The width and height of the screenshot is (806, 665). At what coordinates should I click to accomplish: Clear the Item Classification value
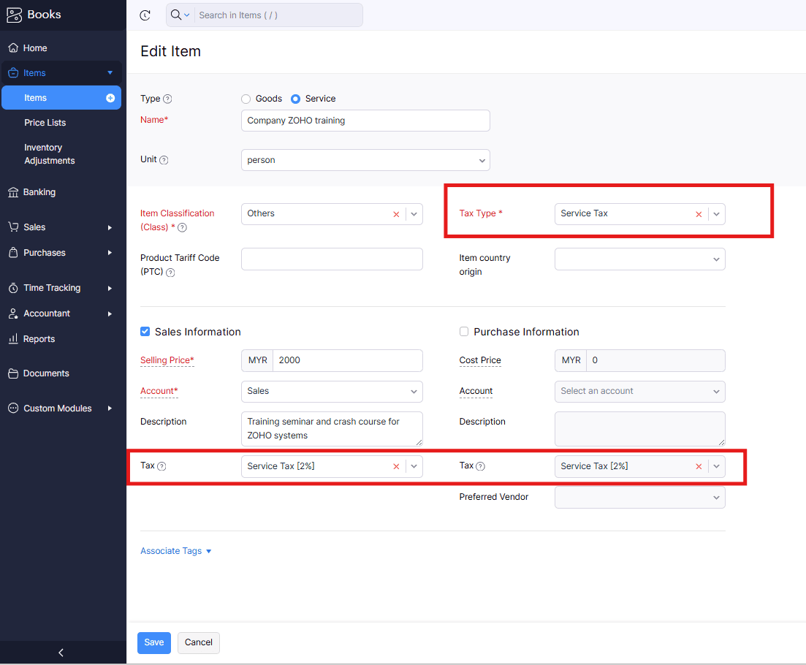pos(396,214)
